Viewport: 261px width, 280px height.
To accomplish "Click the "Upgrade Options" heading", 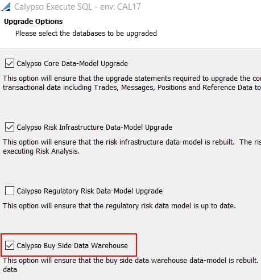I will (x=34, y=22).
